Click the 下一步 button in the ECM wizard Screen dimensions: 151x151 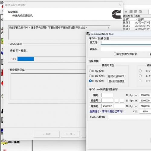click(x=70, y=134)
